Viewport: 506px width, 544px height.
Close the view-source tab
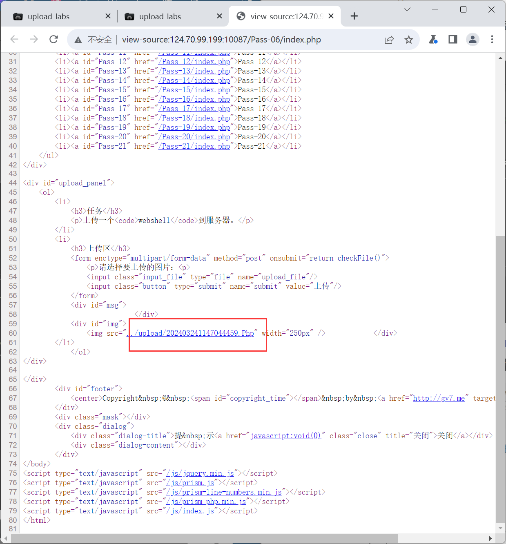[331, 16]
